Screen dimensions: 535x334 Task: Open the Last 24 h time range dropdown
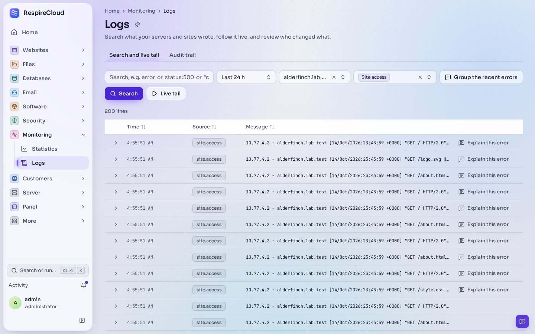point(246,77)
